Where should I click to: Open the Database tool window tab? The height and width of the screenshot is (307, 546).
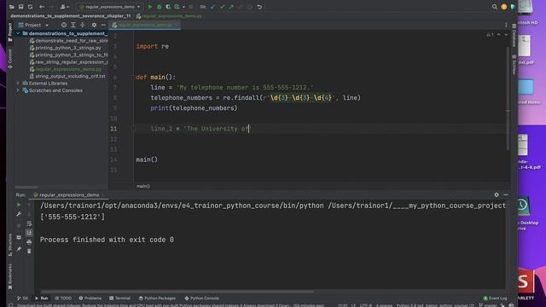(514, 35)
